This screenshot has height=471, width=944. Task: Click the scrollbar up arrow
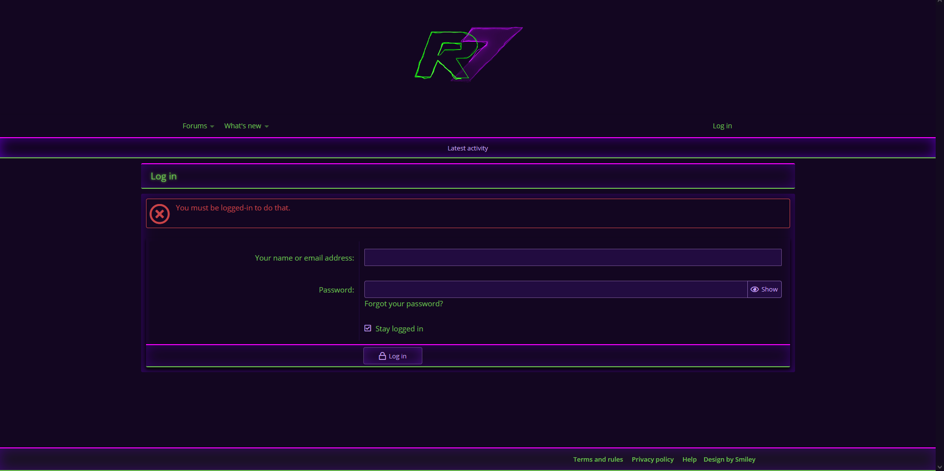(940, 2)
